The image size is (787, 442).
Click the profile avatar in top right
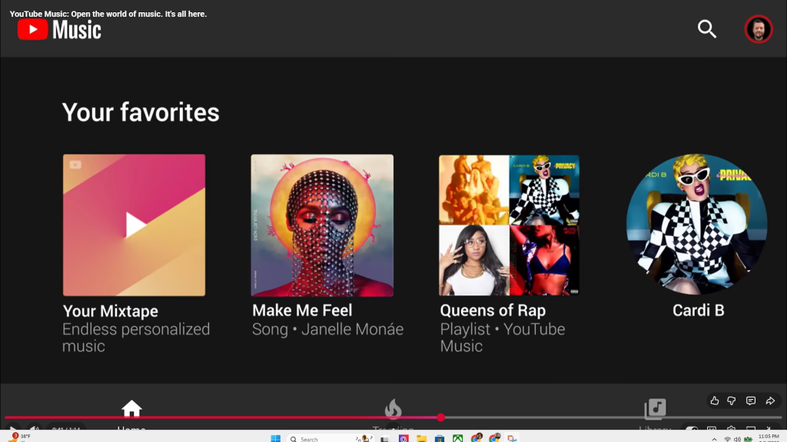point(758,29)
